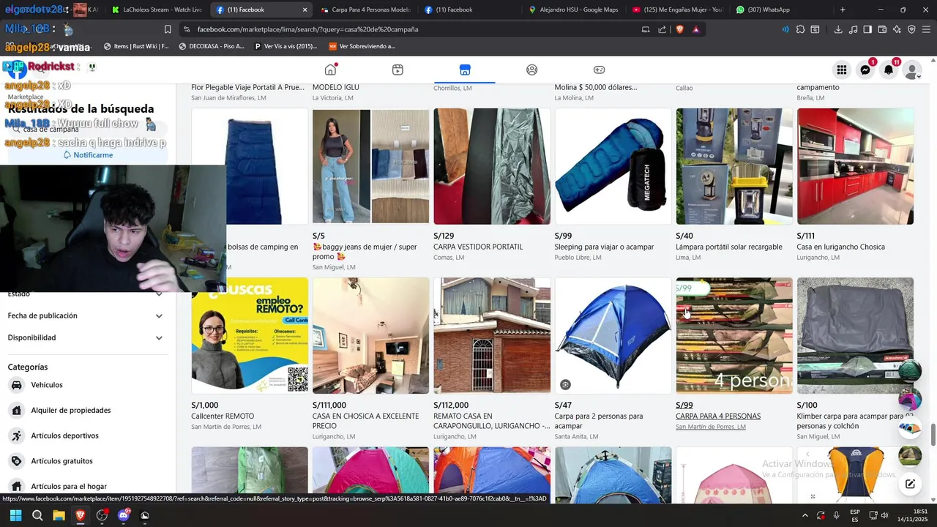Open the REMATO CASA EN CARAPONGUILLO photo
This screenshot has width=937, height=527.
point(492,335)
